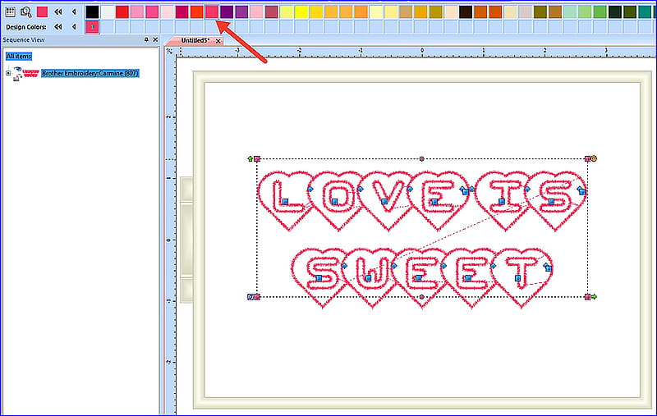Choose the dark purple palette swatch
Viewport: 657px width, 416px height.
227,11
